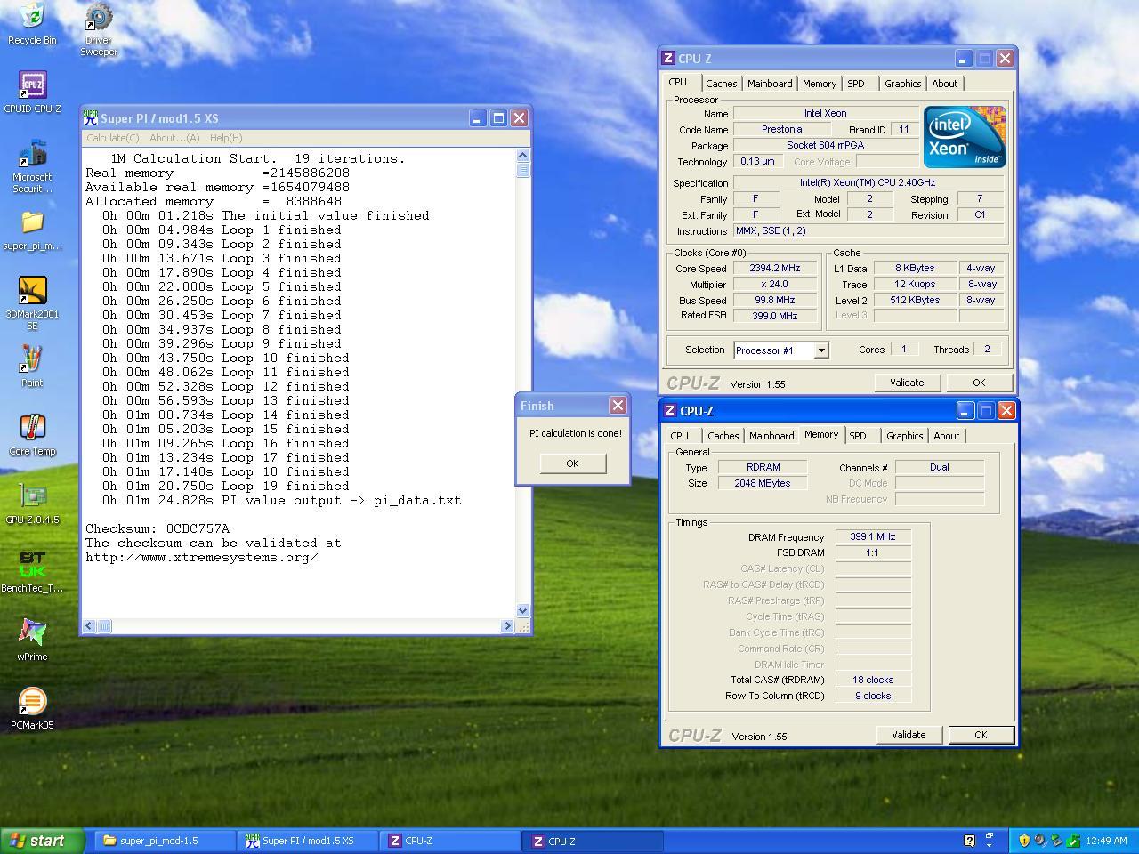The height and width of the screenshot is (854, 1139).
Task: Open the PCMark05 desktop shortcut
Action: click(32, 709)
